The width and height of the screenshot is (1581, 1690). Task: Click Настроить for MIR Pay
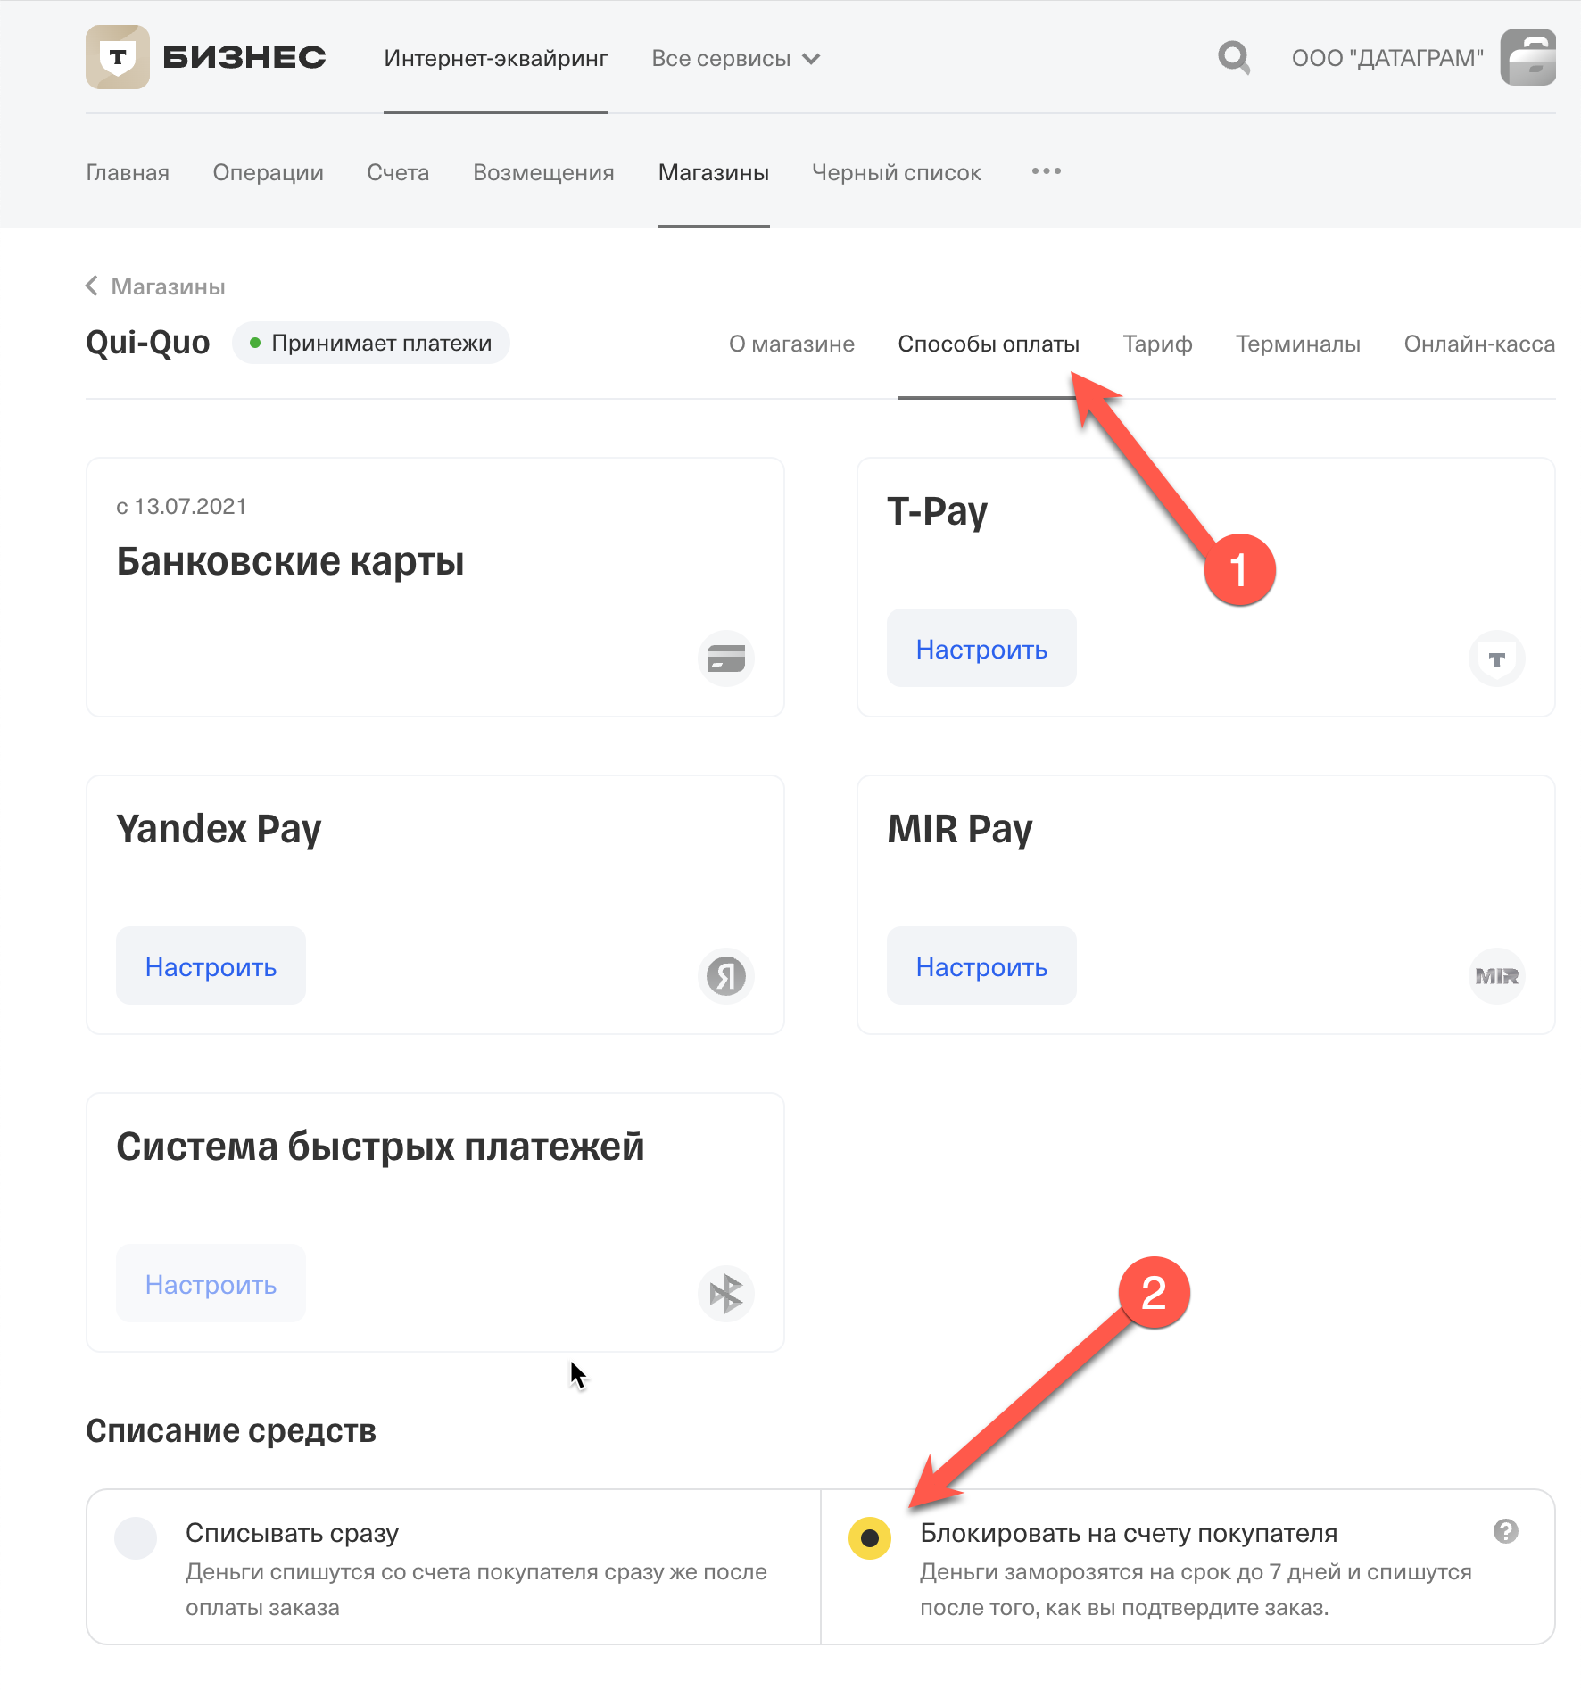pyautogui.click(x=981, y=966)
